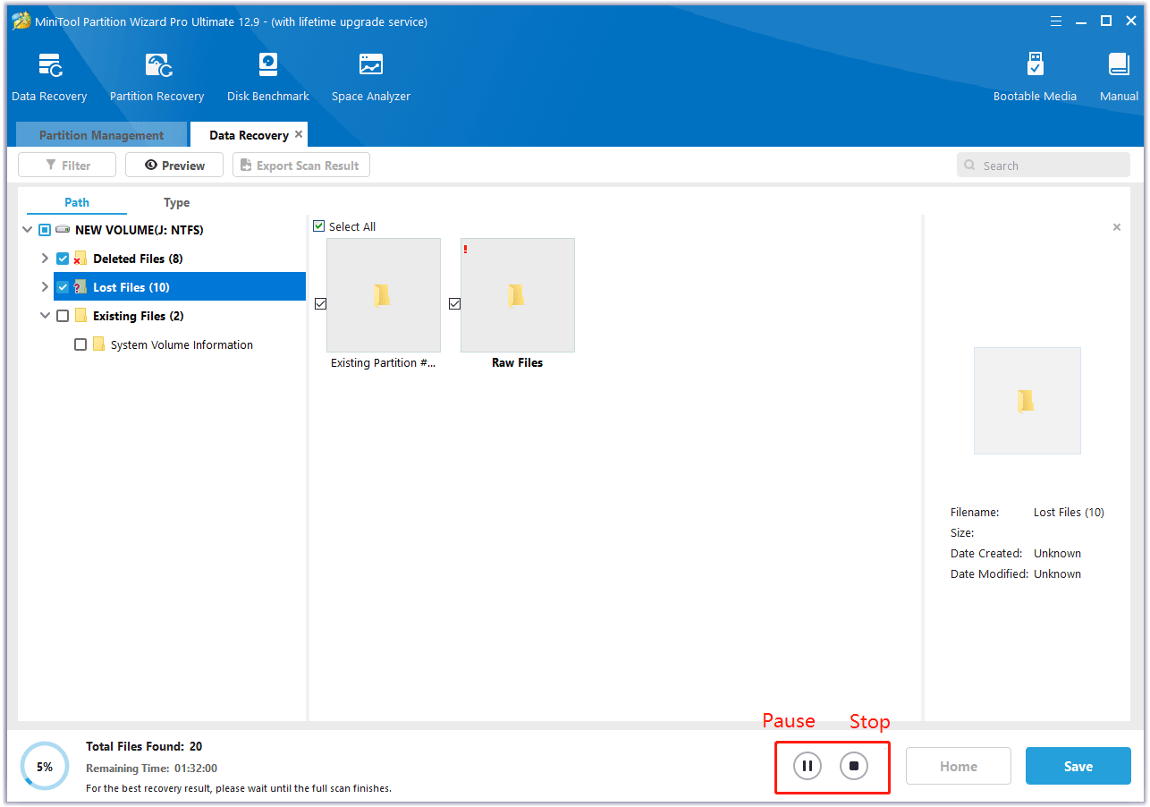Collapse NEW VOLUME tree node
Image resolution: width=1150 pixels, height=807 pixels.
(28, 230)
